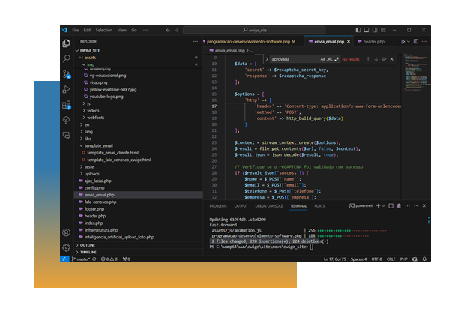Expand the template_email folder

[x=97, y=145]
